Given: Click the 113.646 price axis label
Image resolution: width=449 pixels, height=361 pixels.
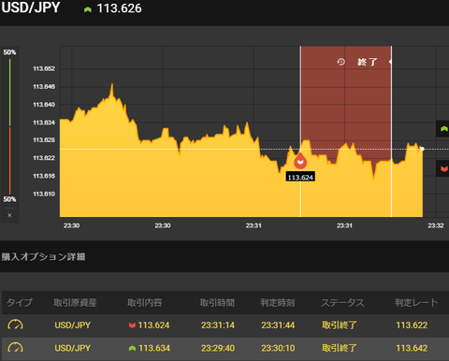Looking at the screenshot, I should [44, 86].
